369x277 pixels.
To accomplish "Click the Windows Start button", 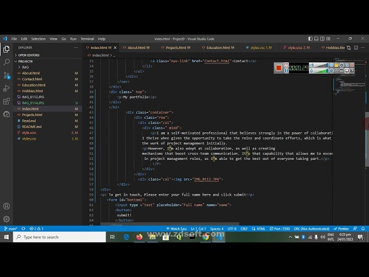I will [6, 237].
